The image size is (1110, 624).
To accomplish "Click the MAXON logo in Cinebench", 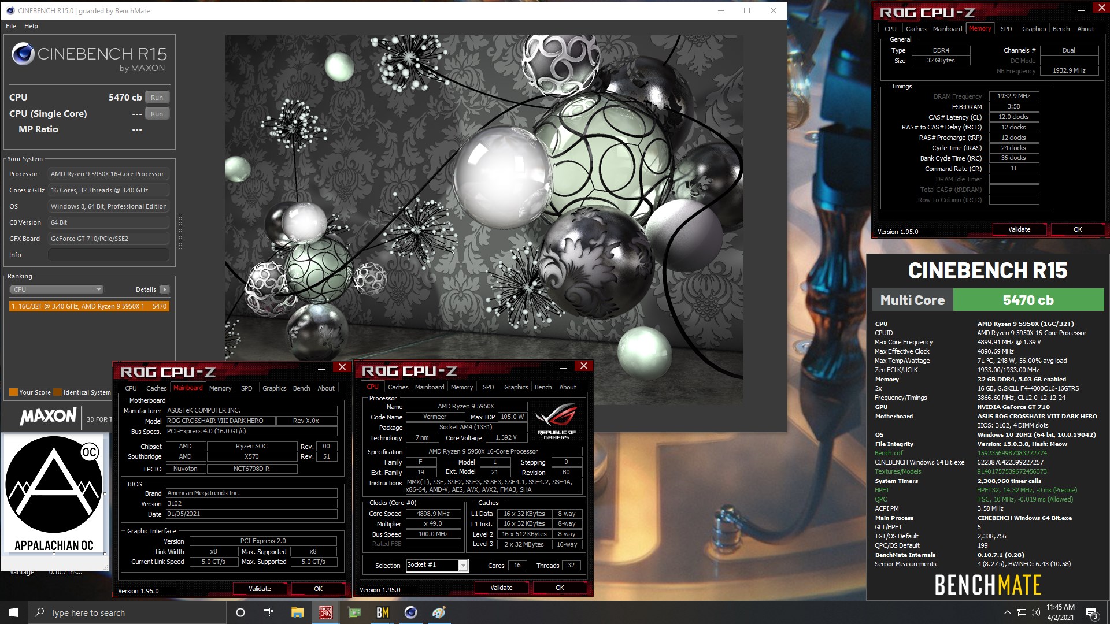I will [48, 416].
